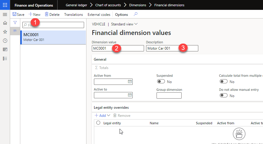This screenshot has width=263, height=144.
Task: Open Modules list icon in sidebar
Action: [5, 59]
